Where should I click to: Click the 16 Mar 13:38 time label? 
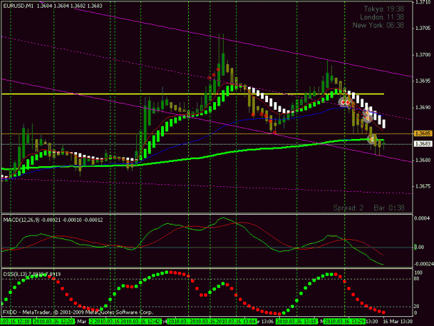click(398, 322)
